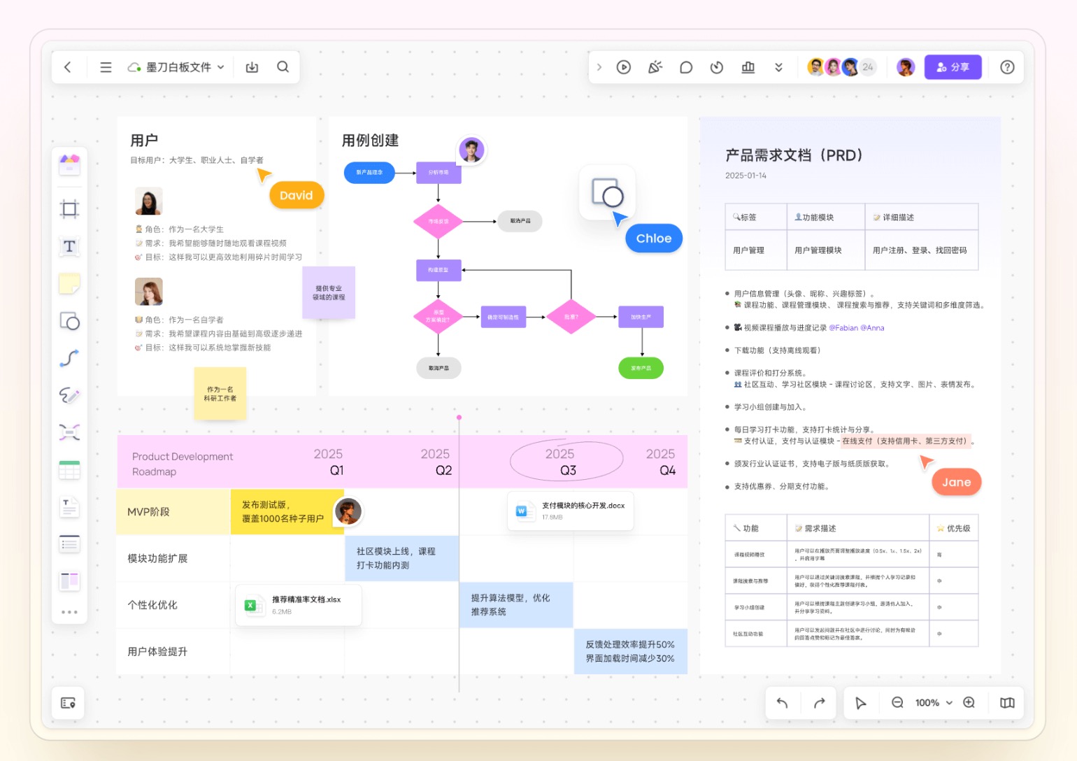Zoom in using the plus magnifier
The width and height of the screenshot is (1077, 761).
tap(969, 703)
